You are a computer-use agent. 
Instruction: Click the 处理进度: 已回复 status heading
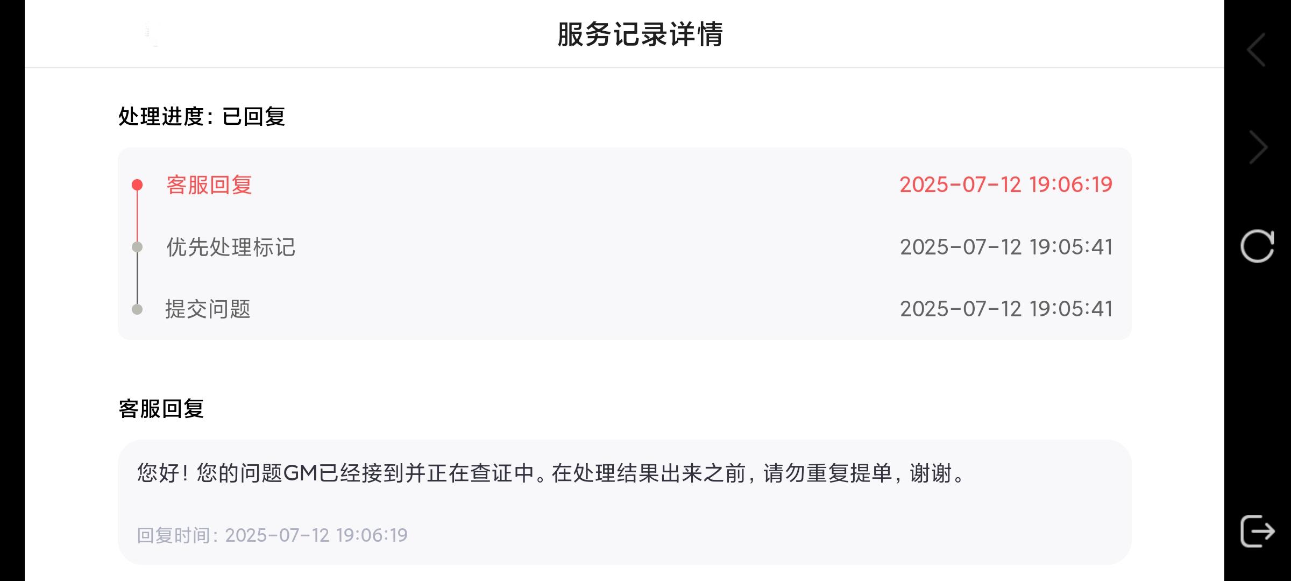202,116
